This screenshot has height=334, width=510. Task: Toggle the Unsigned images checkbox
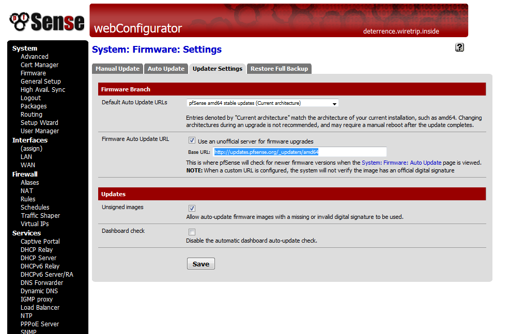192,208
